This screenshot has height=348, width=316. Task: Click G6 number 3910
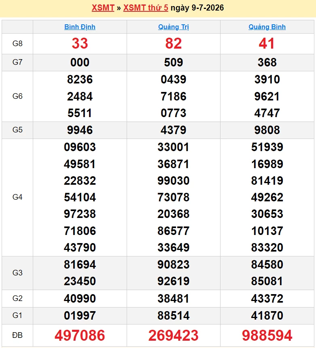(267, 79)
